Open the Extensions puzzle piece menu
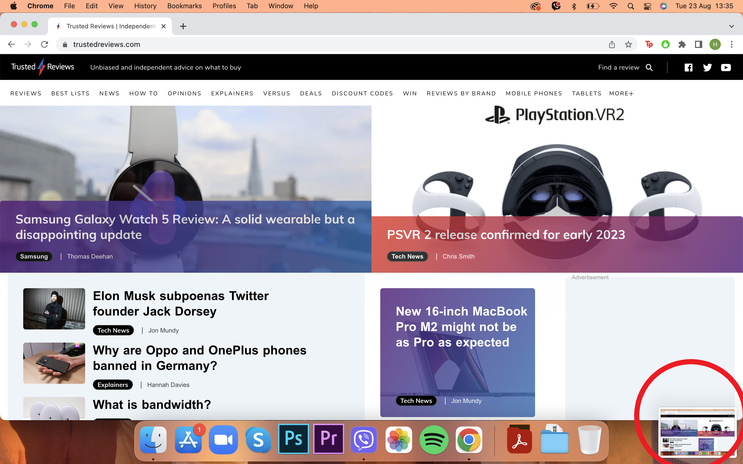 coord(682,45)
